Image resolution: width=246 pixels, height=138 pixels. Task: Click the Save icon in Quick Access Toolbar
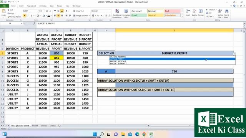(5, 2)
